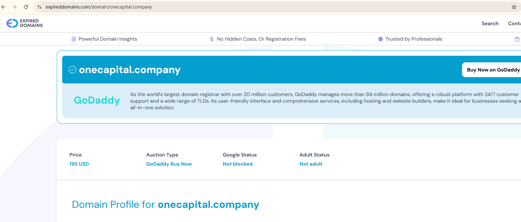Reload the current page
521x222 pixels.
pos(26,7)
